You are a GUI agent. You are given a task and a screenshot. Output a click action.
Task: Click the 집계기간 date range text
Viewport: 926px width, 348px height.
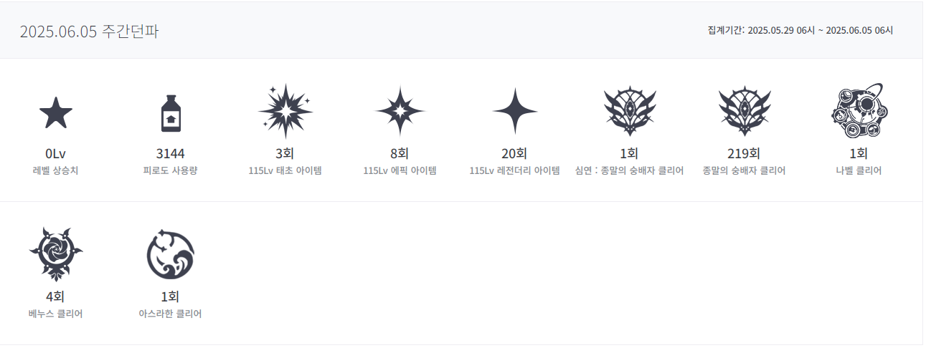(800, 31)
